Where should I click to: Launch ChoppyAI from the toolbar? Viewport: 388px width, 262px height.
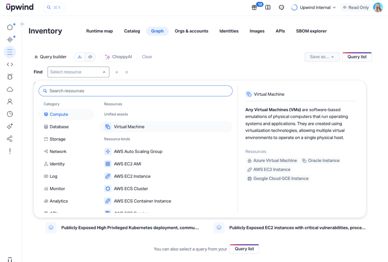pos(119,57)
